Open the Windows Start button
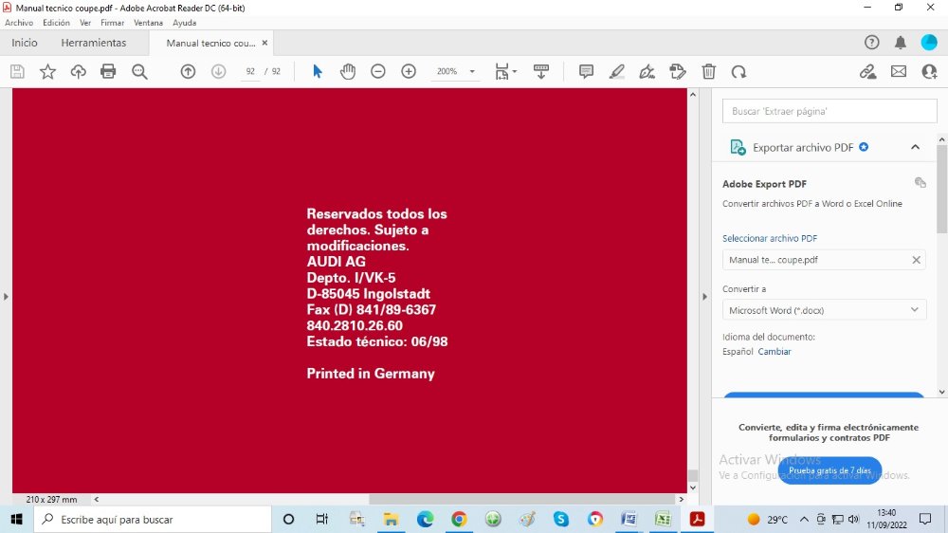Screen dimensions: 948x533 pyautogui.click(x=16, y=519)
